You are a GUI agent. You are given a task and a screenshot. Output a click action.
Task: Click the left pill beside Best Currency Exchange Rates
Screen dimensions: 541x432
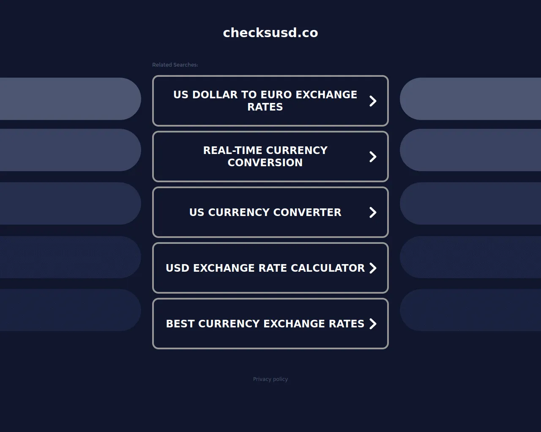(x=70, y=310)
